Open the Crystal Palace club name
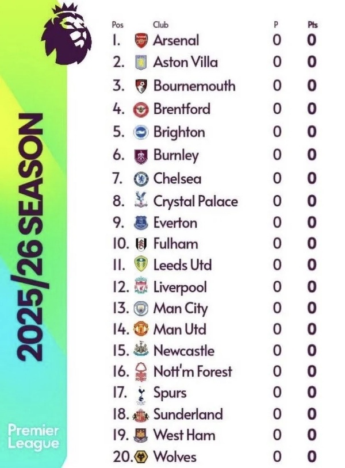This screenshot has height=468, width=345. pos(195,202)
